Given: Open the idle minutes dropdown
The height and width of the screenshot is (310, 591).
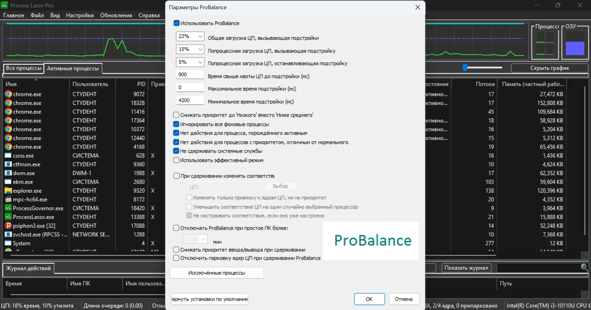Looking at the screenshot, I should point(195,239).
